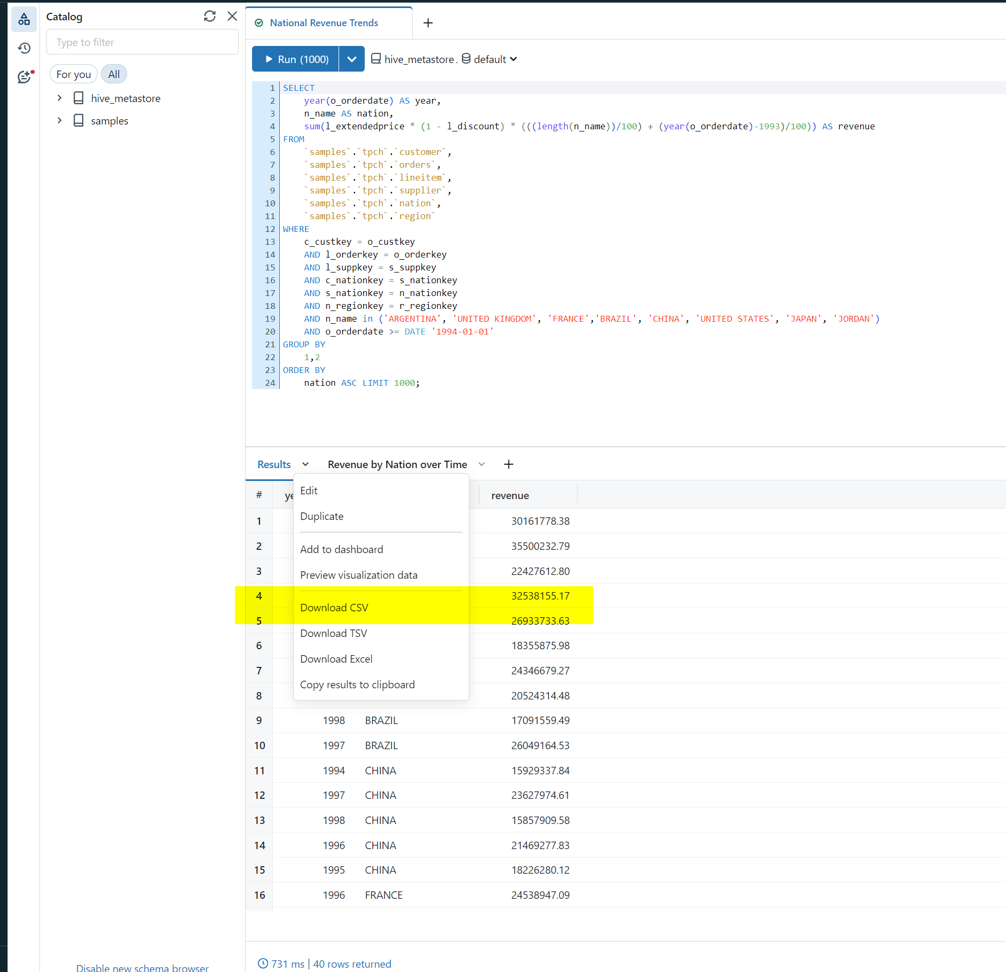Click the Disable new schema browser link
Image resolution: width=1006 pixels, height=972 pixels.
(142, 968)
